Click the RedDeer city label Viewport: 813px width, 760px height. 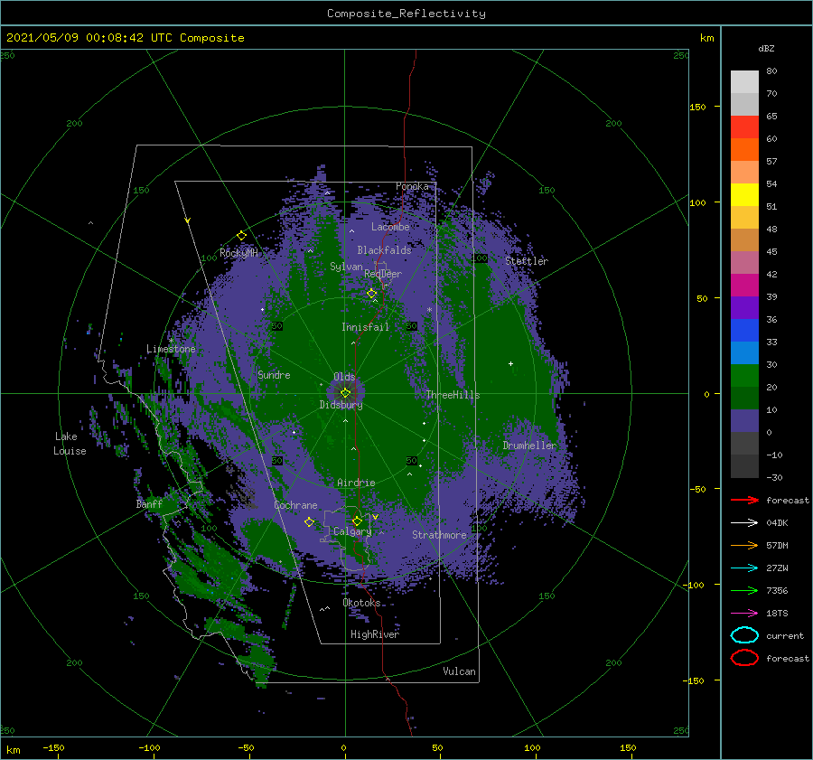pyautogui.click(x=383, y=274)
